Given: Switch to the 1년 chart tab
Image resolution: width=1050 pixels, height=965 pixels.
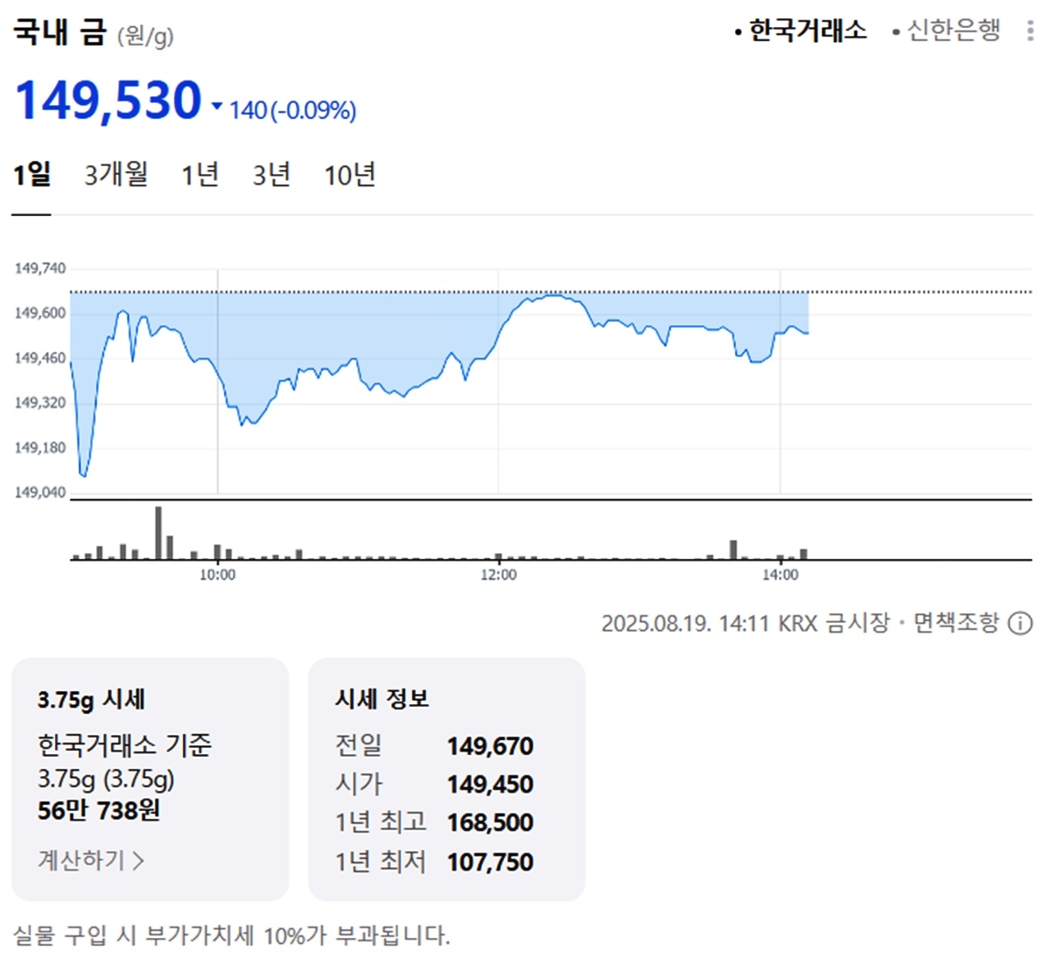Looking at the screenshot, I should point(199,174).
